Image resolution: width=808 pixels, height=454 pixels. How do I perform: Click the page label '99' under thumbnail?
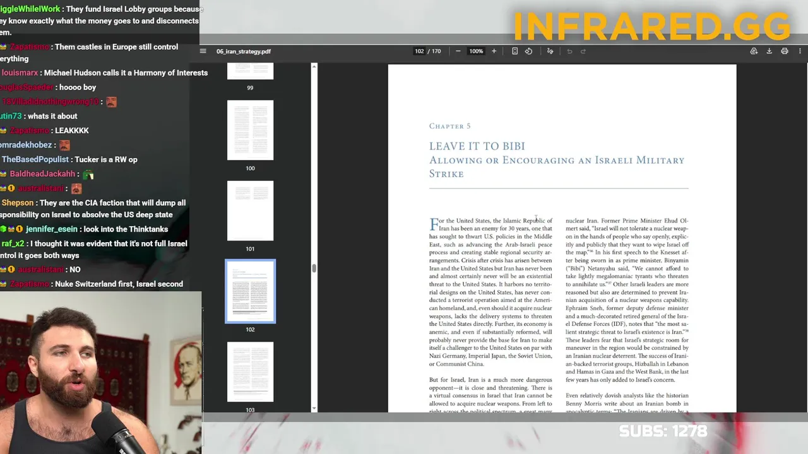(x=250, y=88)
